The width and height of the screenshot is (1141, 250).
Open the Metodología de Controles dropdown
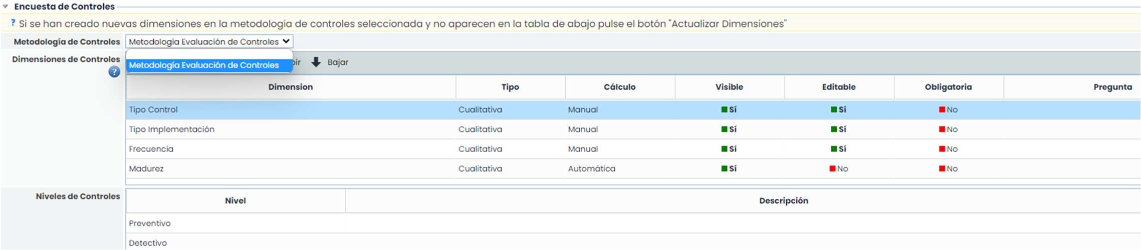tap(209, 41)
